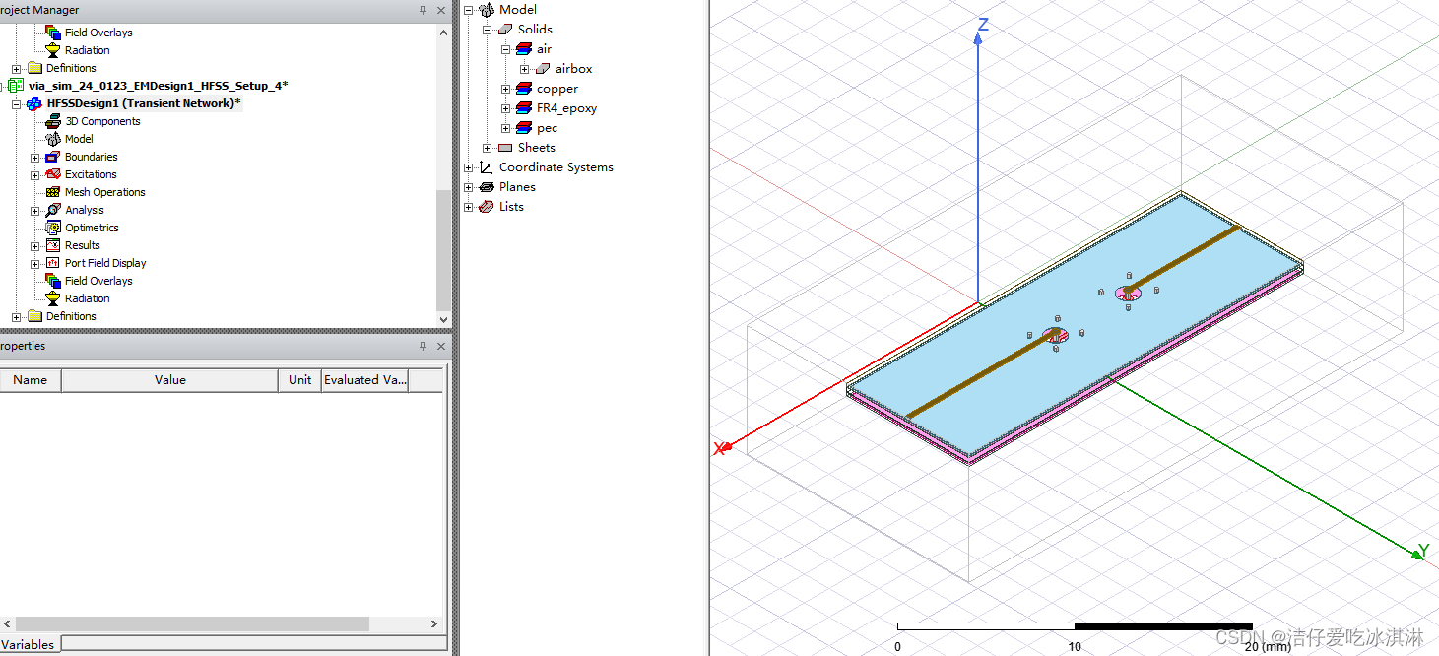This screenshot has height=656, width=1439.
Task: Click the Unit column header
Action: click(300, 380)
